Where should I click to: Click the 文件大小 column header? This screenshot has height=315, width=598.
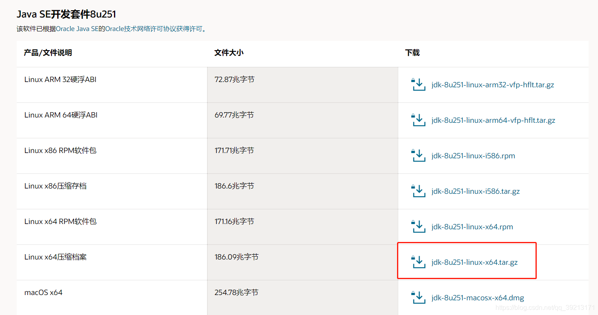tap(229, 53)
